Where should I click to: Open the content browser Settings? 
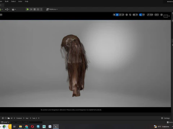point(165,118)
